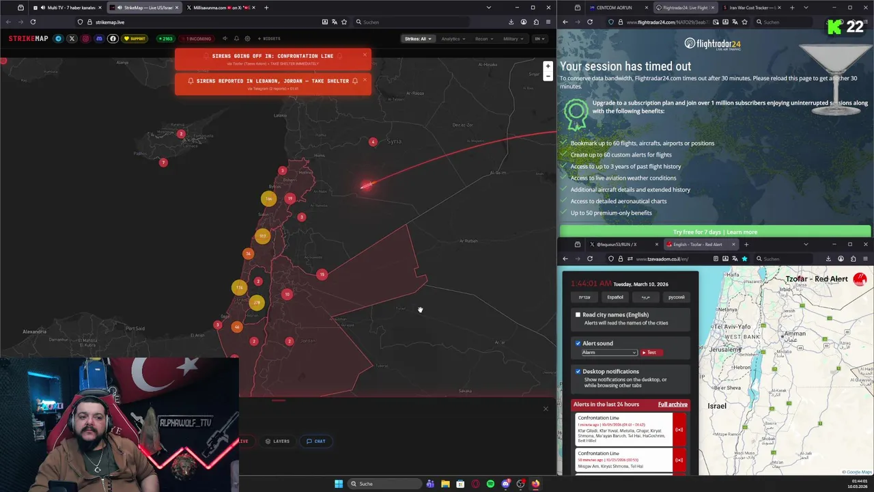Toggle Read city names (English) checkbox
Image resolution: width=874 pixels, height=492 pixels.
[x=578, y=314]
